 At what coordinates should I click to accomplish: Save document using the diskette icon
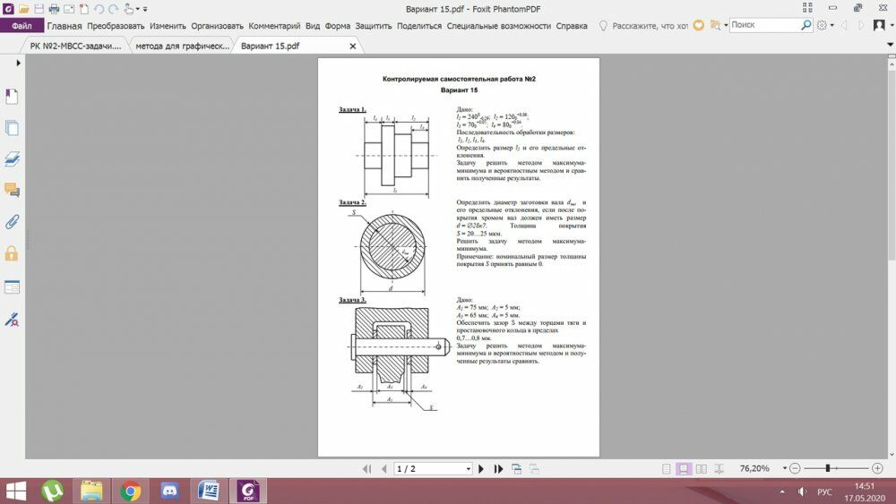click(x=39, y=9)
